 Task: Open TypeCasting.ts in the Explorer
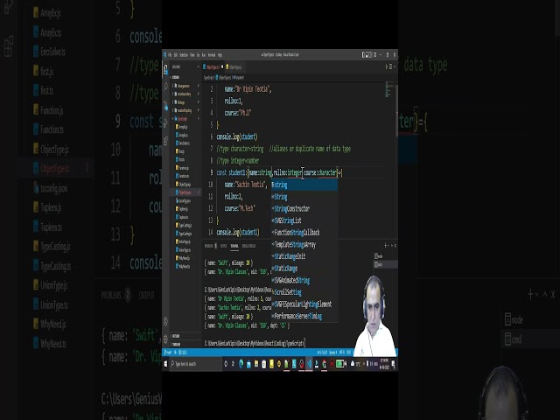185,234
